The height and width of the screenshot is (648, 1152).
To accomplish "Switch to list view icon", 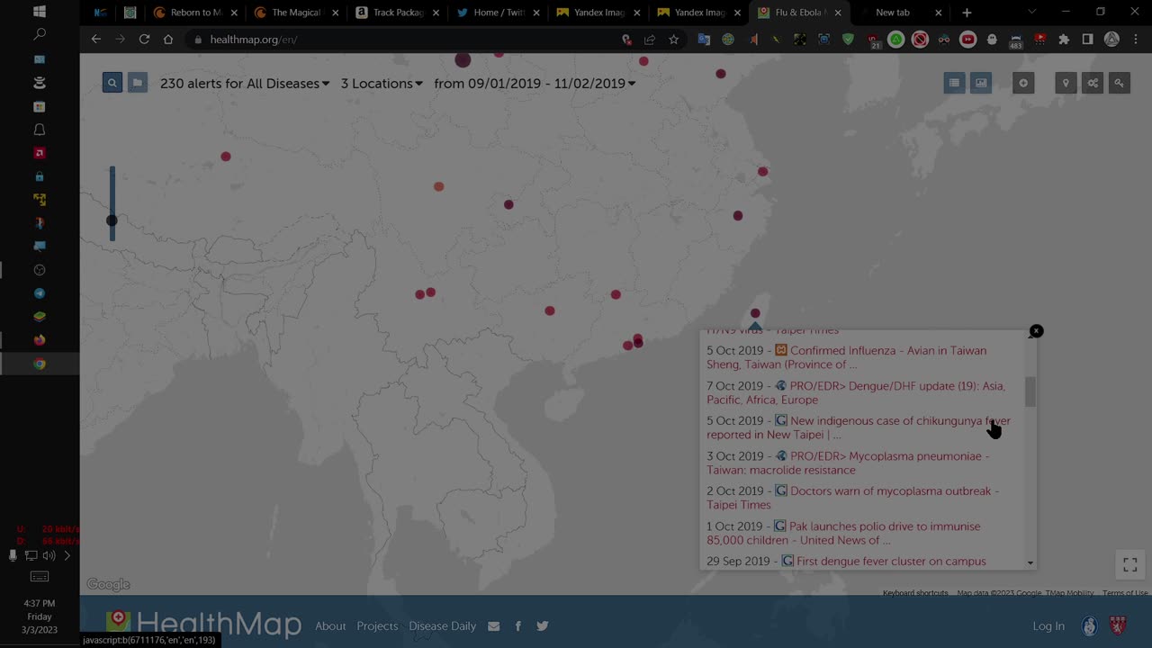I will [954, 83].
